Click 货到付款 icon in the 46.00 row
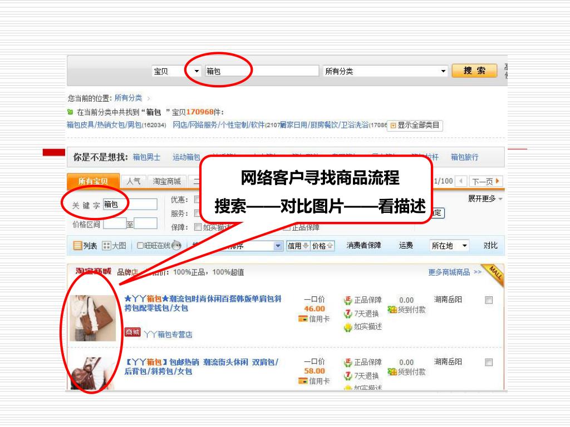Image resolution: width=570 pixels, height=427 pixels. point(392,310)
